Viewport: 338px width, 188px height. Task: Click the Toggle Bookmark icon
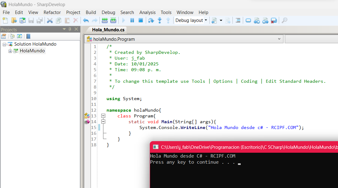[248, 20]
